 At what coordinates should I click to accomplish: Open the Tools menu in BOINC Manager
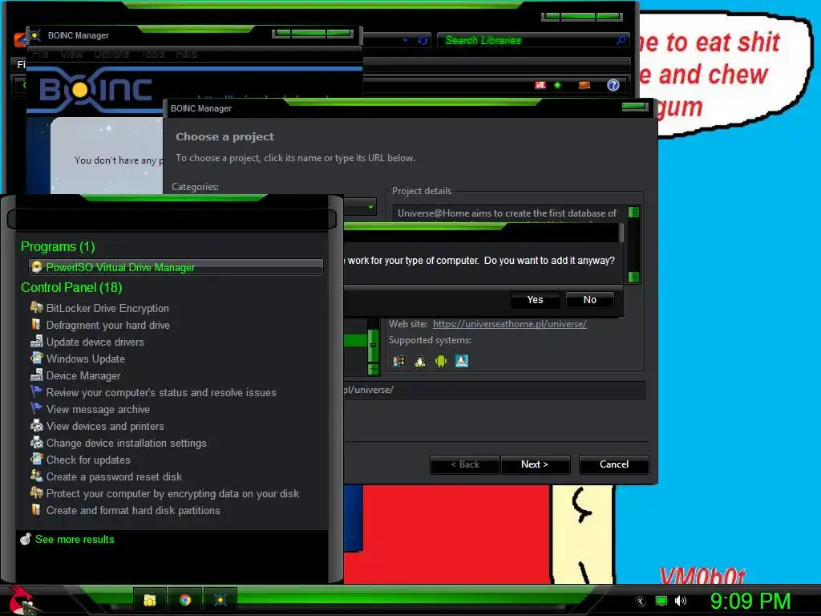click(153, 54)
